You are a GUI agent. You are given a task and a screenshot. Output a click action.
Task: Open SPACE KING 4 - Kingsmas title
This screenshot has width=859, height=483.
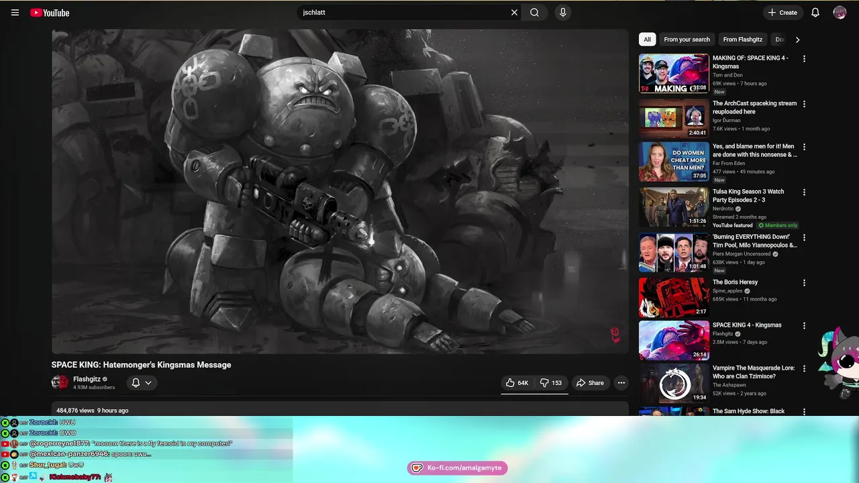click(747, 325)
